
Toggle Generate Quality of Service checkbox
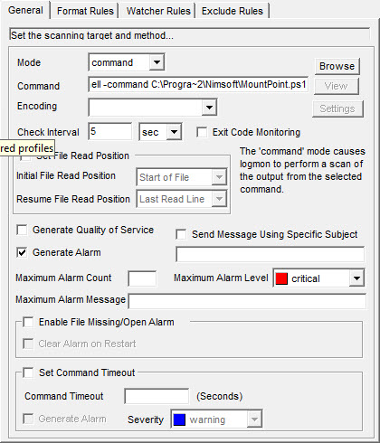[22, 230]
